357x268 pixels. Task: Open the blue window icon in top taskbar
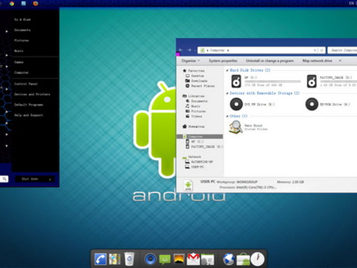click(23, 4)
